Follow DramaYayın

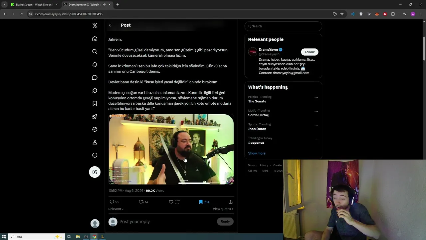pyautogui.click(x=310, y=52)
